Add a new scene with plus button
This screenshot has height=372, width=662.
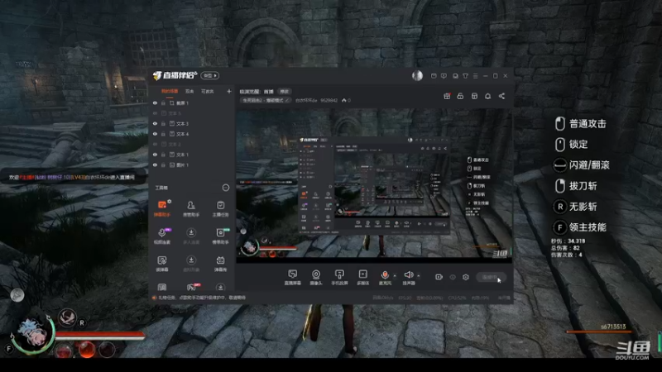pos(229,91)
